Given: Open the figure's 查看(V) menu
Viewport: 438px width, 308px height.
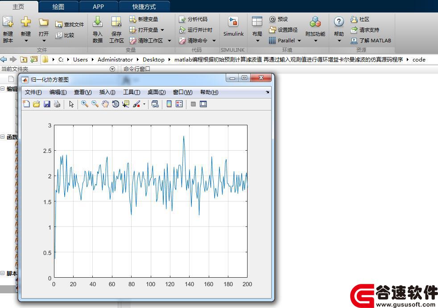Looking at the screenshot, I should [83, 92].
